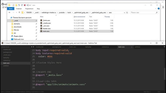The height and width of the screenshot is (93, 166).
Task: Click the Redo icon in Explorer toolbar
Action: point(22,5)
